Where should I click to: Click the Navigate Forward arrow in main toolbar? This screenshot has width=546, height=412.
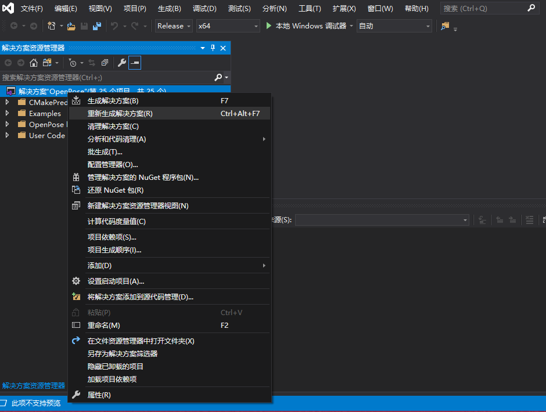pos(34,26)
